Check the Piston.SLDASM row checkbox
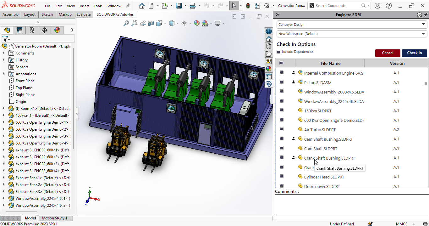 [x=282, y=82]
